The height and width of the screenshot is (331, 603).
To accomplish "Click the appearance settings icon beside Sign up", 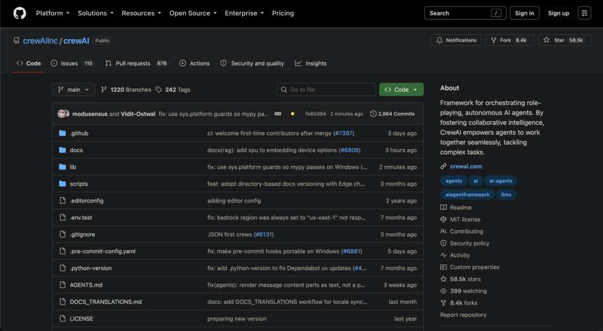I will 584,13.
